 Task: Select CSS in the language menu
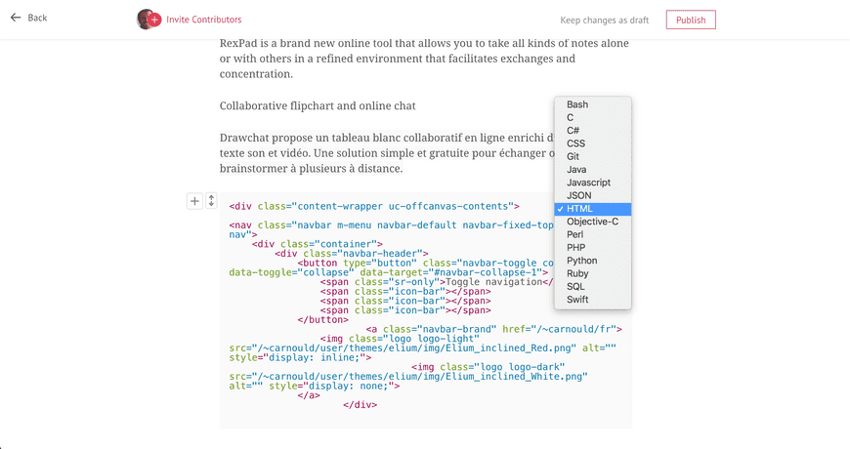pyautogui.click(x=592, y=143)
